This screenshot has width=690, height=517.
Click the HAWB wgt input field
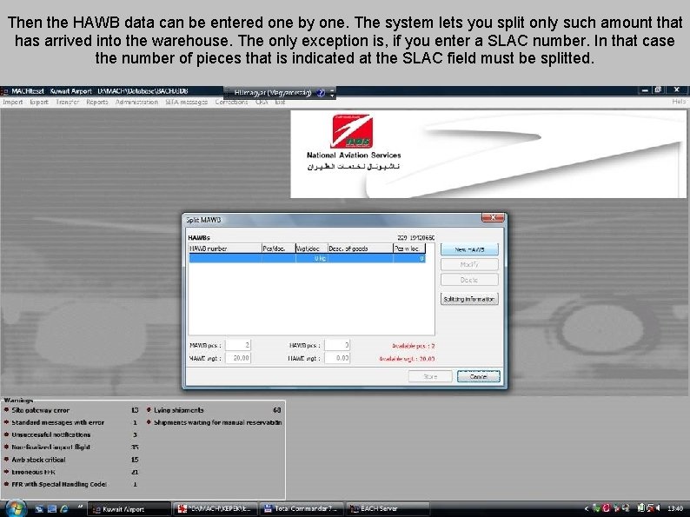[x=337, y=358]
